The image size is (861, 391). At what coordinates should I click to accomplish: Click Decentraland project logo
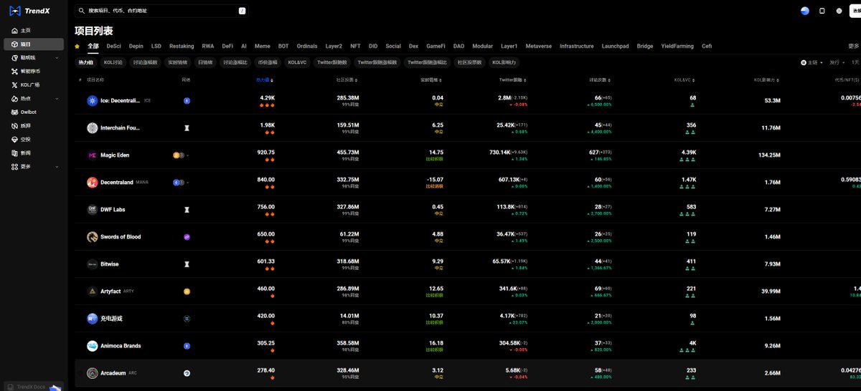click(92, 183)
